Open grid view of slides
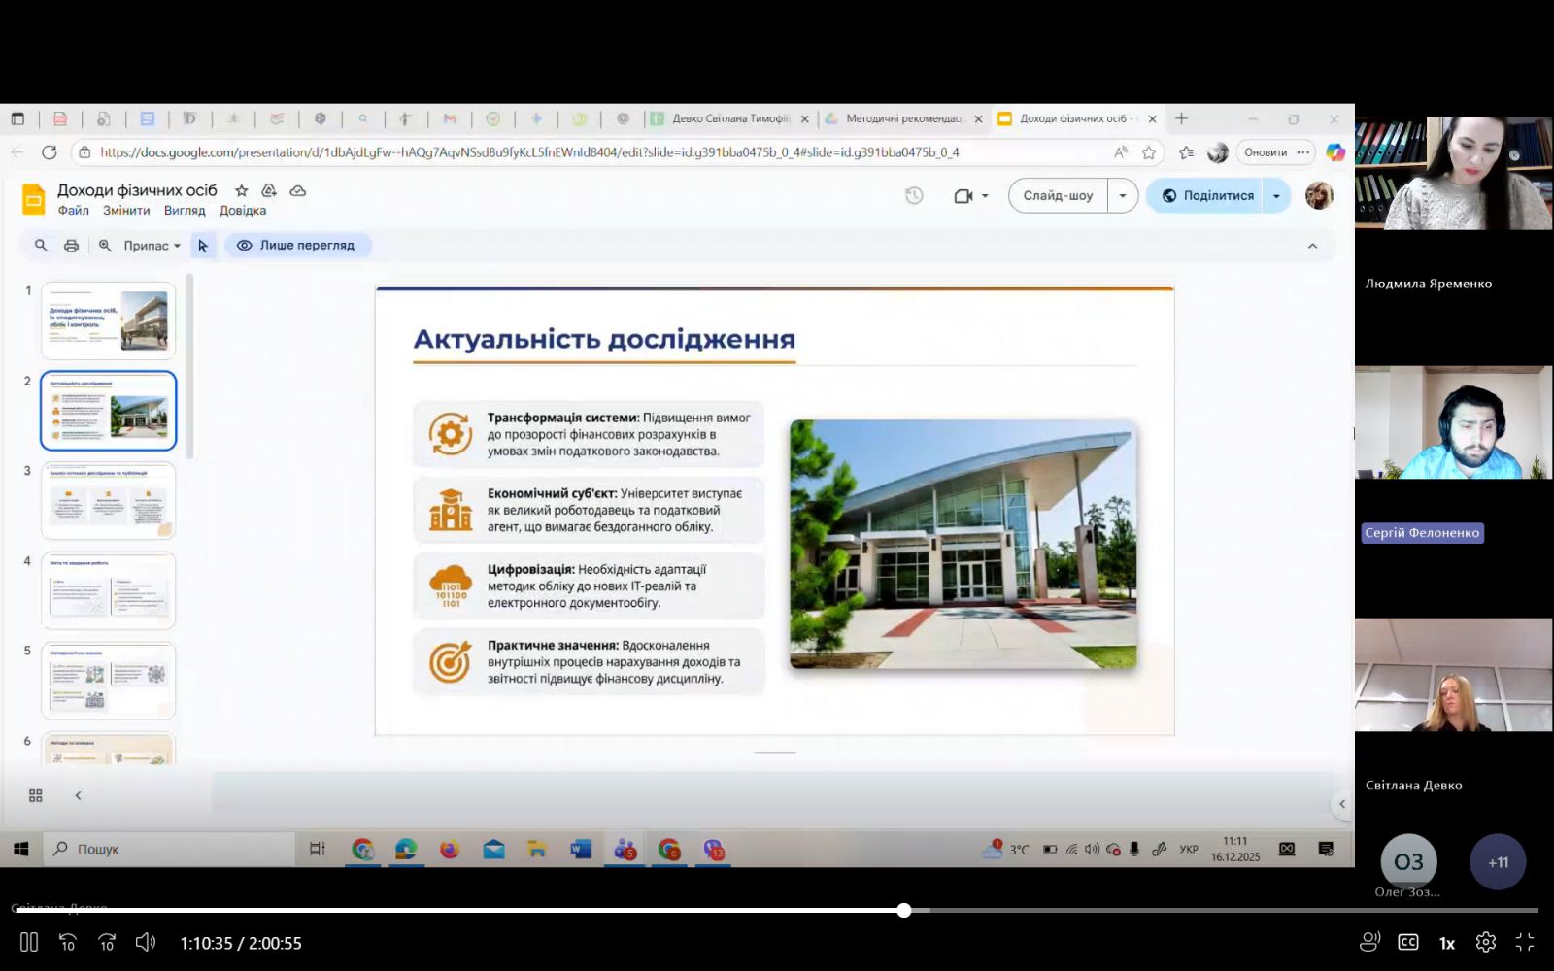This screenshot has width=1554, height=971. 36,795
